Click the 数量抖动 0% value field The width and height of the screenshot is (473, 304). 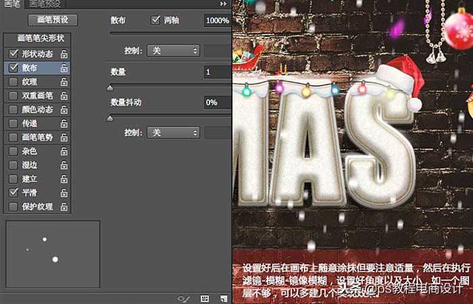coord(218,103)
